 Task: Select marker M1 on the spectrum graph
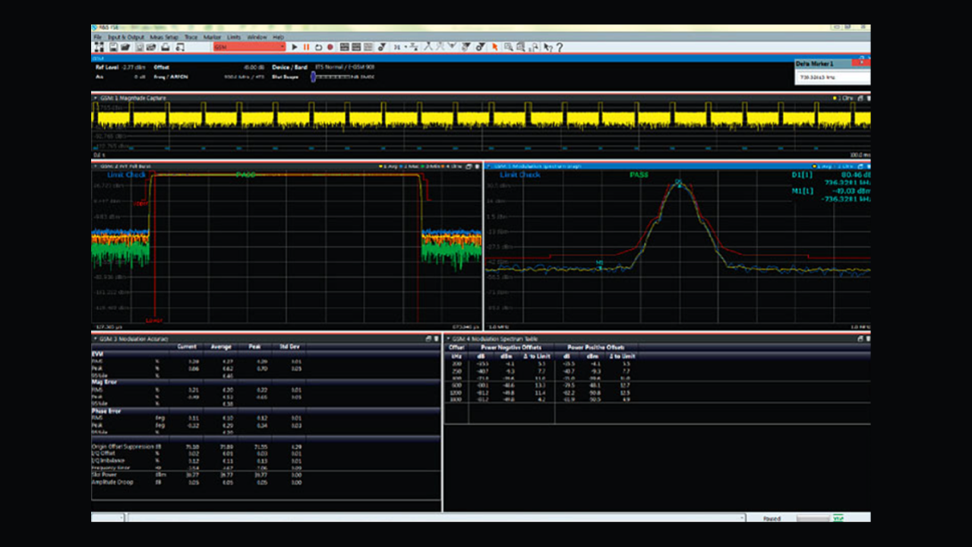pos(599,264)
